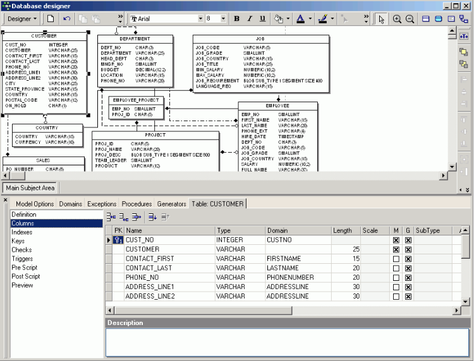Toggle Bold text formatting

[237, 19]
